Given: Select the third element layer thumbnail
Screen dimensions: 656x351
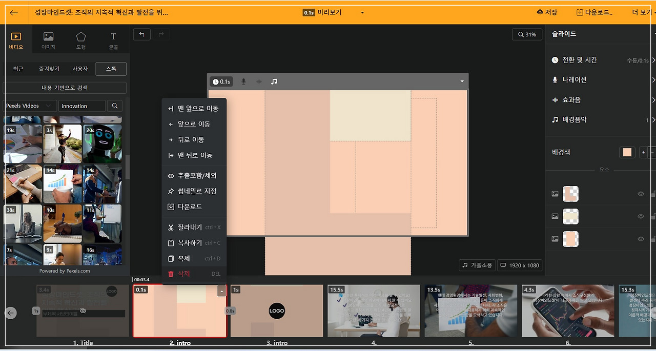Looking at the screenshot, I should tap(571, 239).
